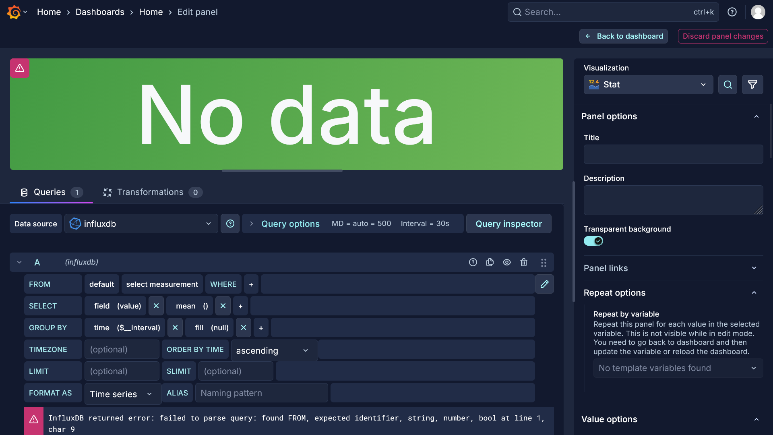Open the influxdb data source dropdown
773x435 pixels.
(141, 224)
